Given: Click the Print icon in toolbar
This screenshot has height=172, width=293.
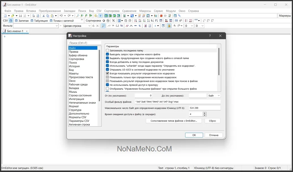Looking at the screenshot, I should pos(33,16).
